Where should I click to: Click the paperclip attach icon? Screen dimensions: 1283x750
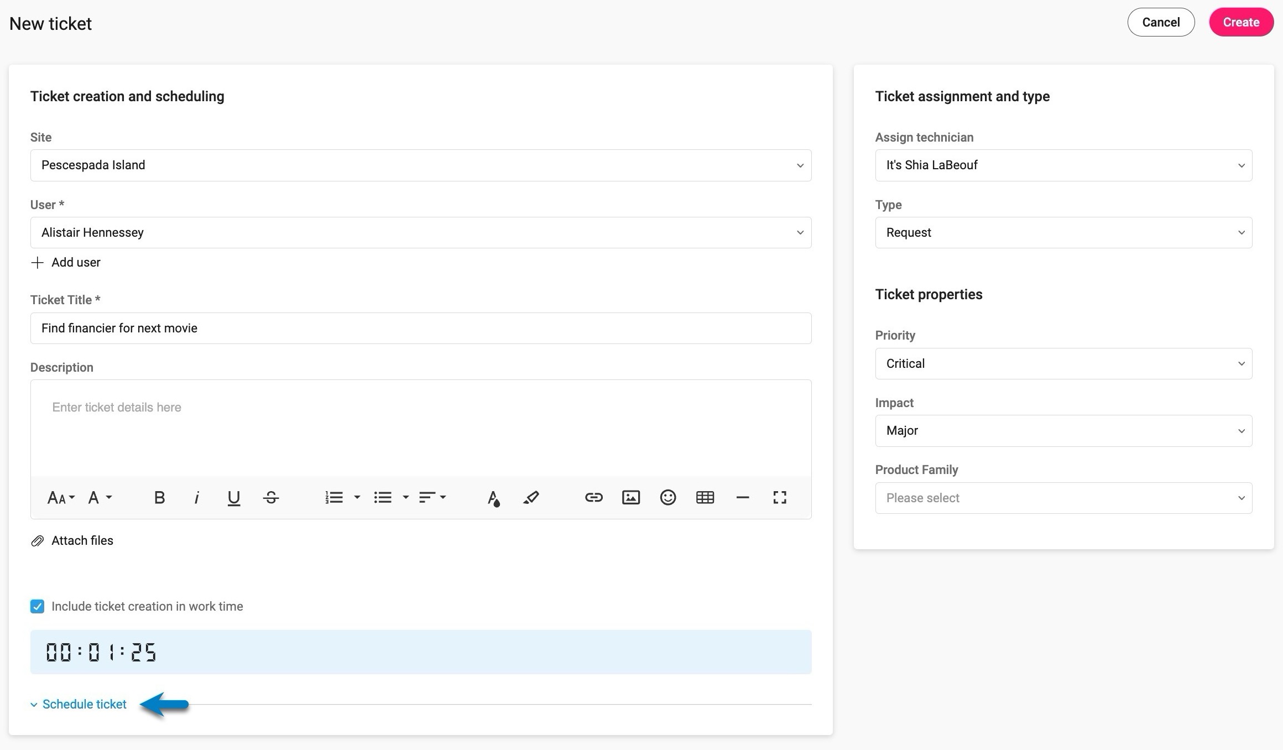38,541
